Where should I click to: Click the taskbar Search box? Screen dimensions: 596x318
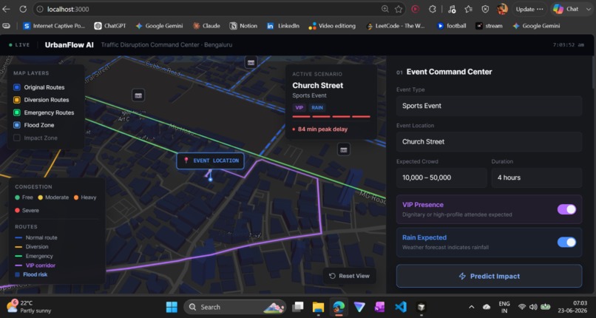[236, 307]
